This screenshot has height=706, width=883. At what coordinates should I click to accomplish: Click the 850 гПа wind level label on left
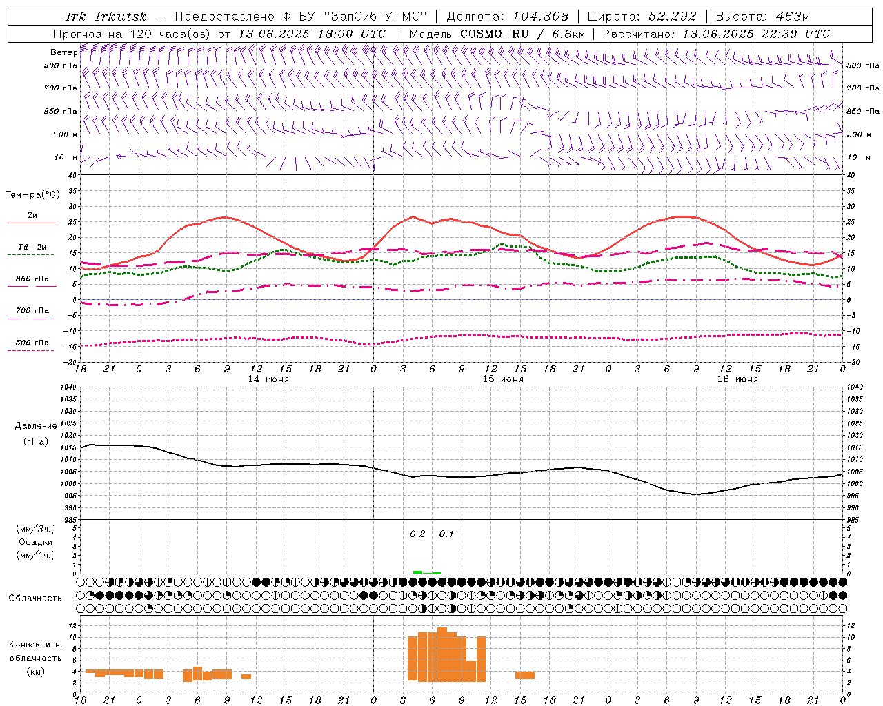click(61, 111)
